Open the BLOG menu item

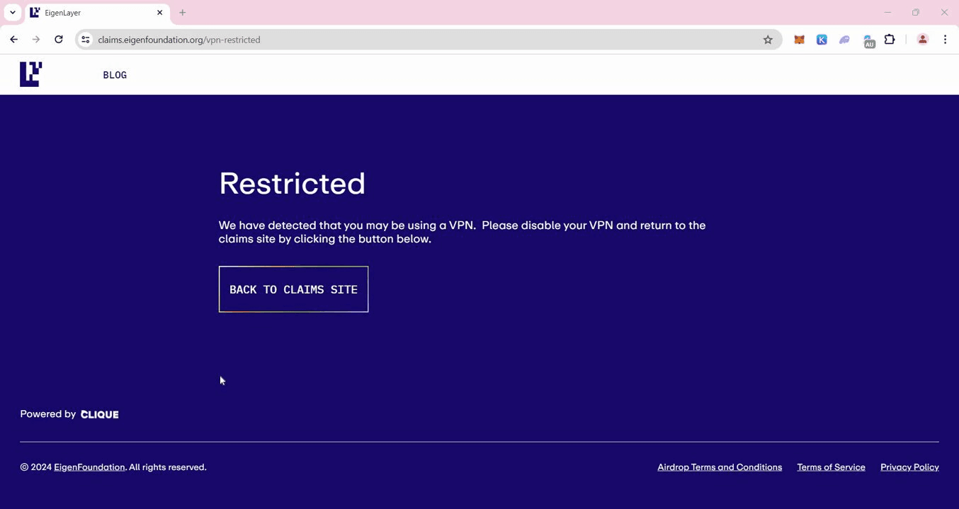point(115,75)
